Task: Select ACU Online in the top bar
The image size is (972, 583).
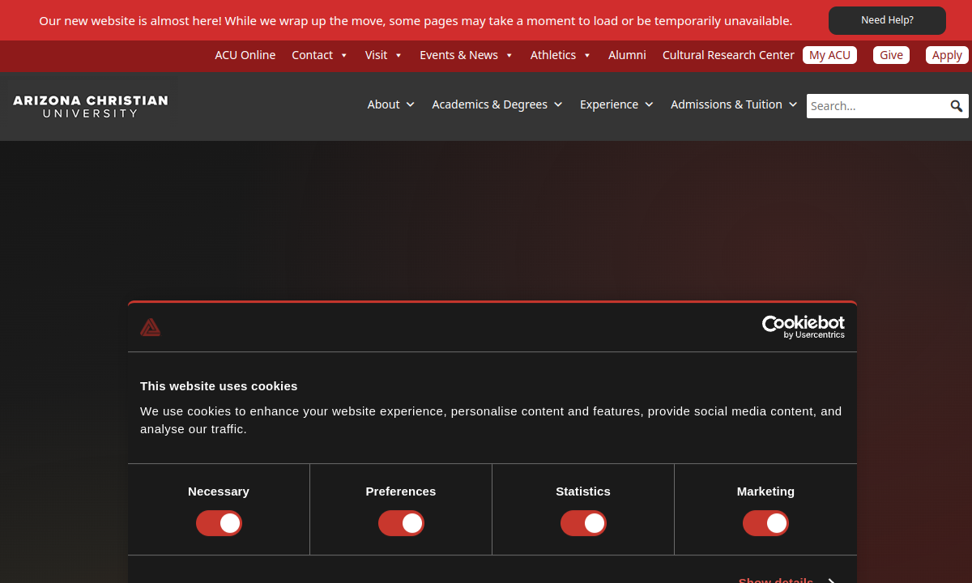Action: pyautogui.click(x=245, y=55)
